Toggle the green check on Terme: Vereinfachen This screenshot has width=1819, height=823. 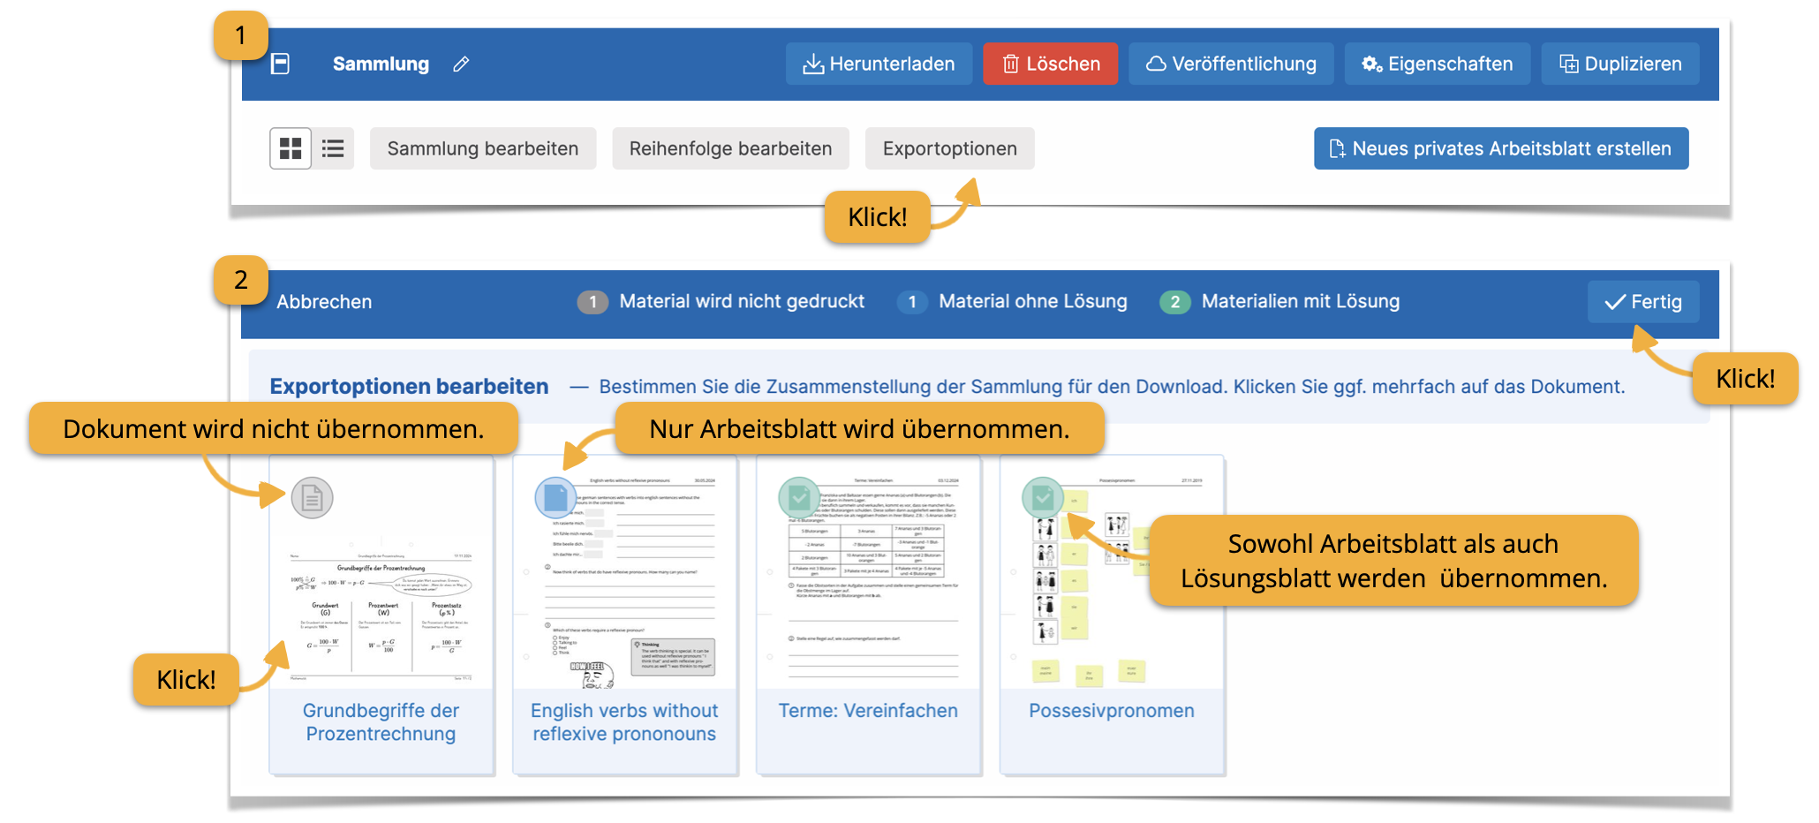tap(799, 498)
